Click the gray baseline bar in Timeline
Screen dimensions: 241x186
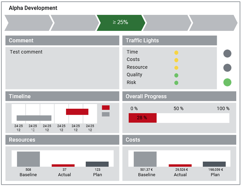point(34,118)
